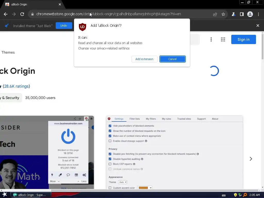264x198 pixels.
Task: Open the Theme Auto dropdown
Action: 122,182
